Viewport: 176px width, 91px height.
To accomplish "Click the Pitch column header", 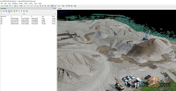I will 53,16.
